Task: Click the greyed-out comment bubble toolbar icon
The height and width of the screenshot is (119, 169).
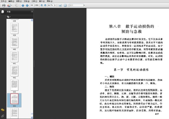Action: [17, 5]
